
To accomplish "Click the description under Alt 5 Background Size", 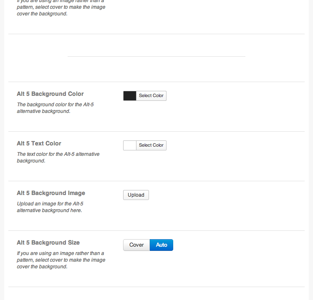I will point(61,260).
